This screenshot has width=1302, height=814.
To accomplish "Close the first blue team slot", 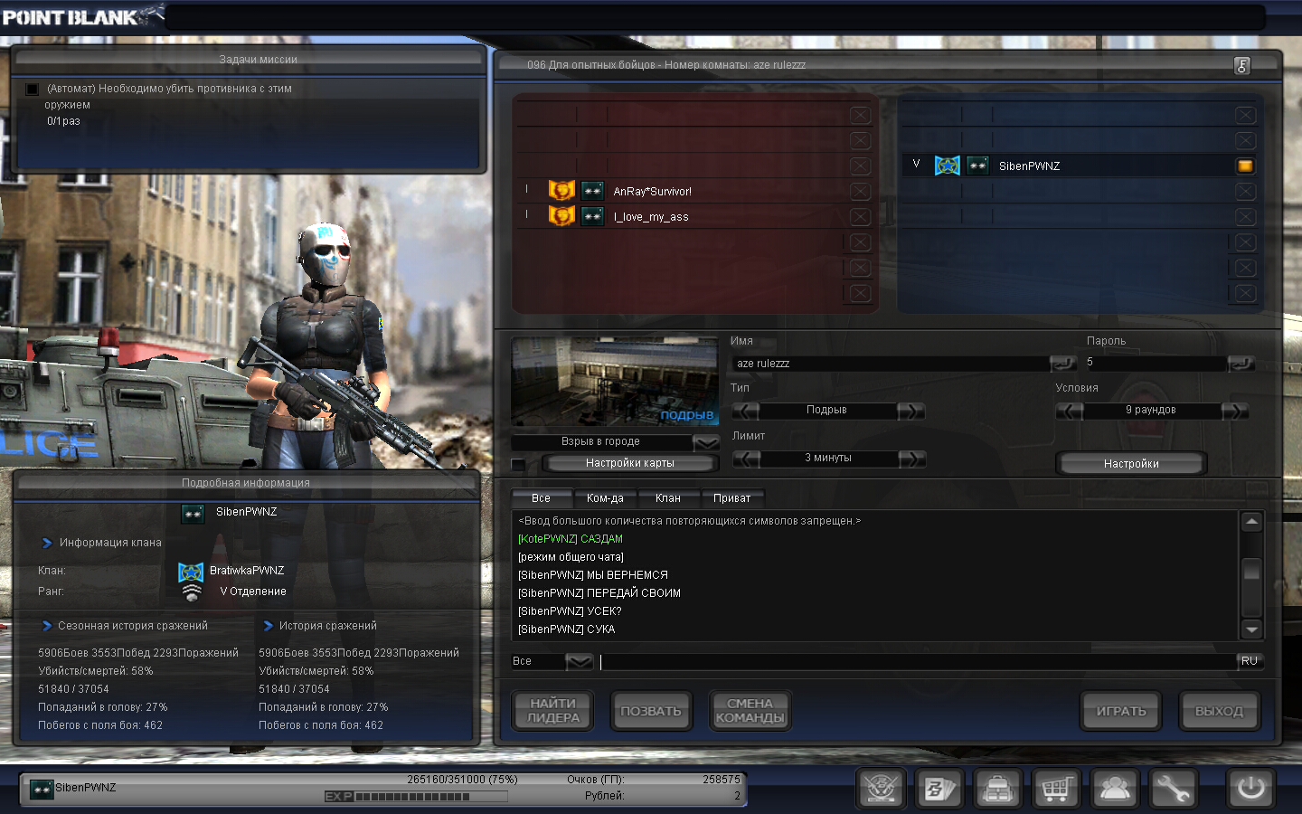I will pos(1245,115).
